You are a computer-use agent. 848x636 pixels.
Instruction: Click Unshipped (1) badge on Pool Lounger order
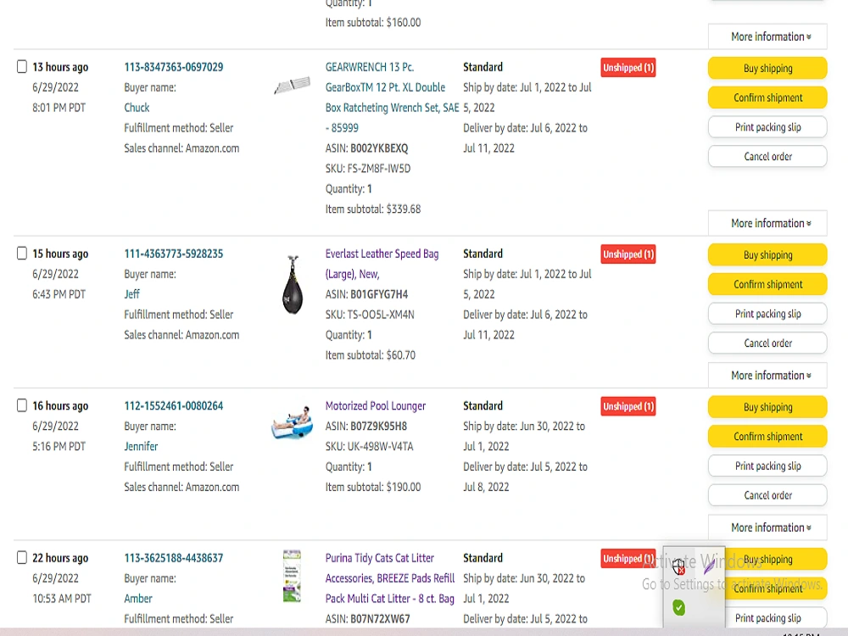click(x=628, y=406)
